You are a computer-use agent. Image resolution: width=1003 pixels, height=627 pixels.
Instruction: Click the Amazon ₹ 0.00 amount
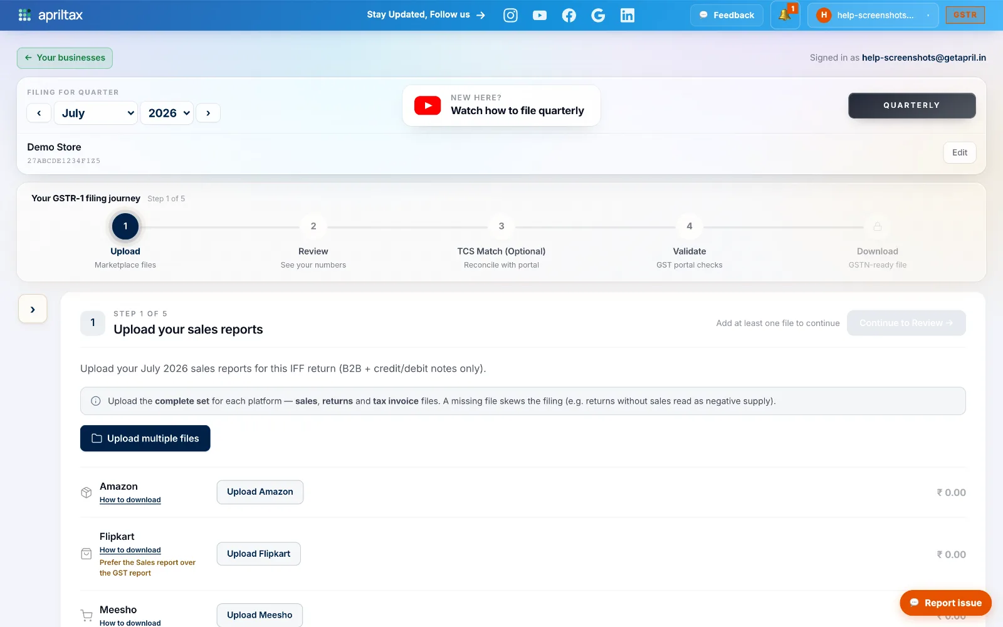point(952,493)
